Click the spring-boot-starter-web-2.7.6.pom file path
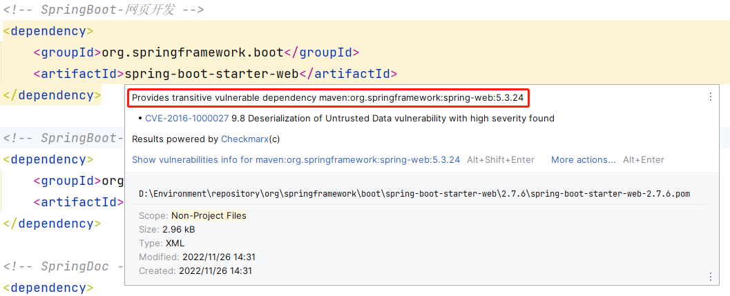 tap(415, 194)
